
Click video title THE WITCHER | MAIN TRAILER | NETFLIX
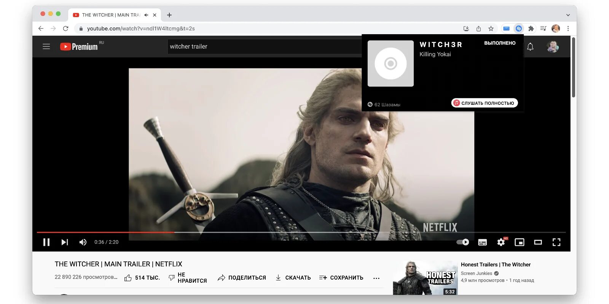(x=118, y=264)
